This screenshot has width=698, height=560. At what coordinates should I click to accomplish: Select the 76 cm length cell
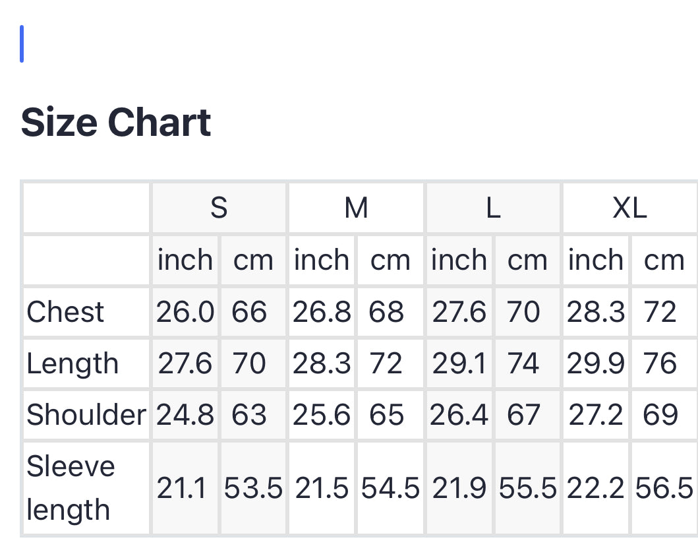[x=660, y=363]
